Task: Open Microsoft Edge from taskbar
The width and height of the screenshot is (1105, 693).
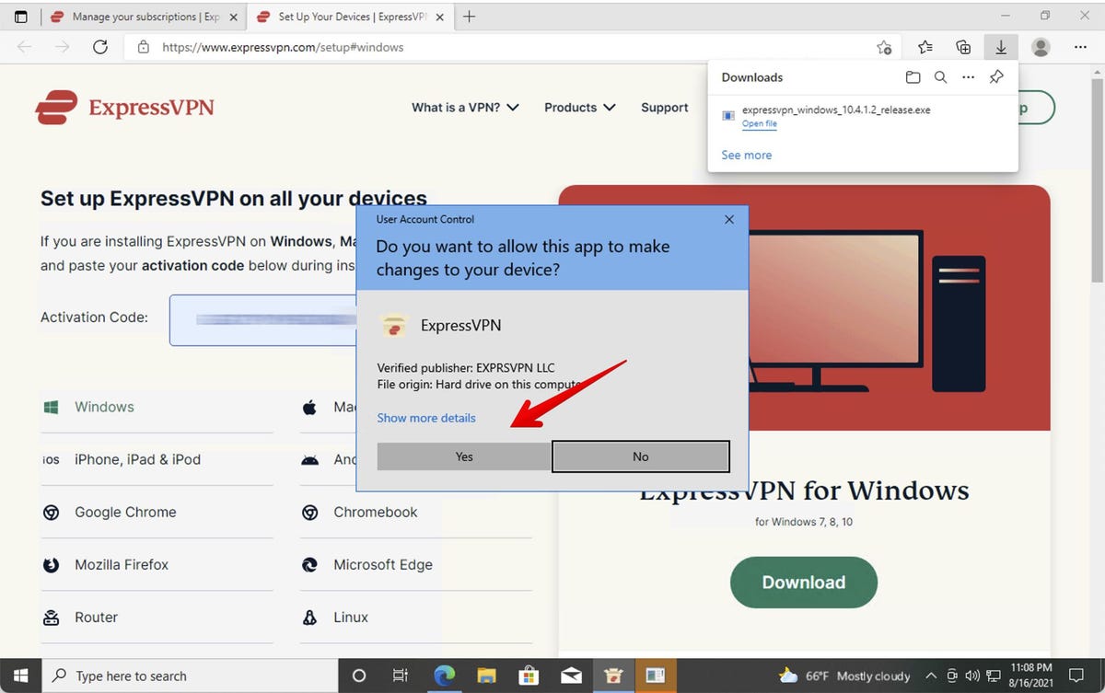Action: [446, 676]
